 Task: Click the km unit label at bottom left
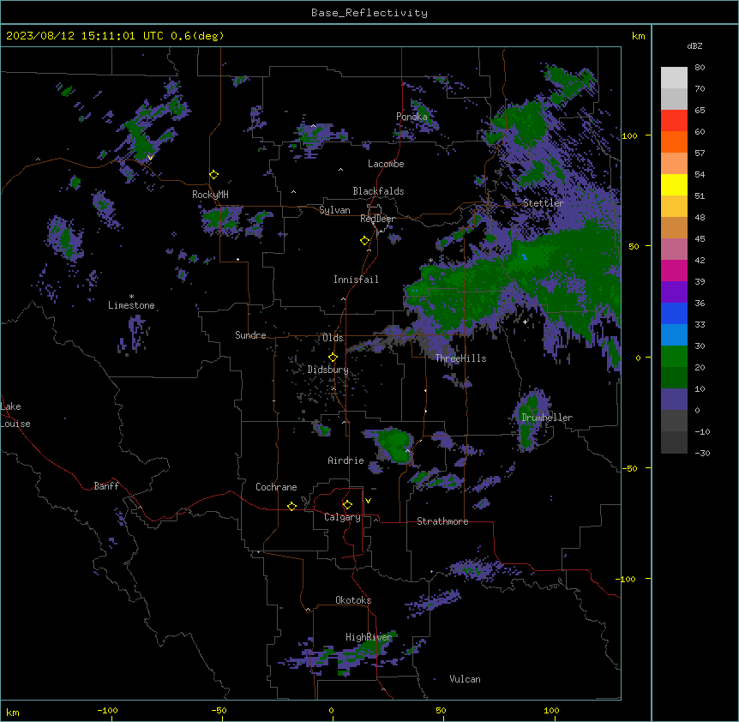click(13, 712)
